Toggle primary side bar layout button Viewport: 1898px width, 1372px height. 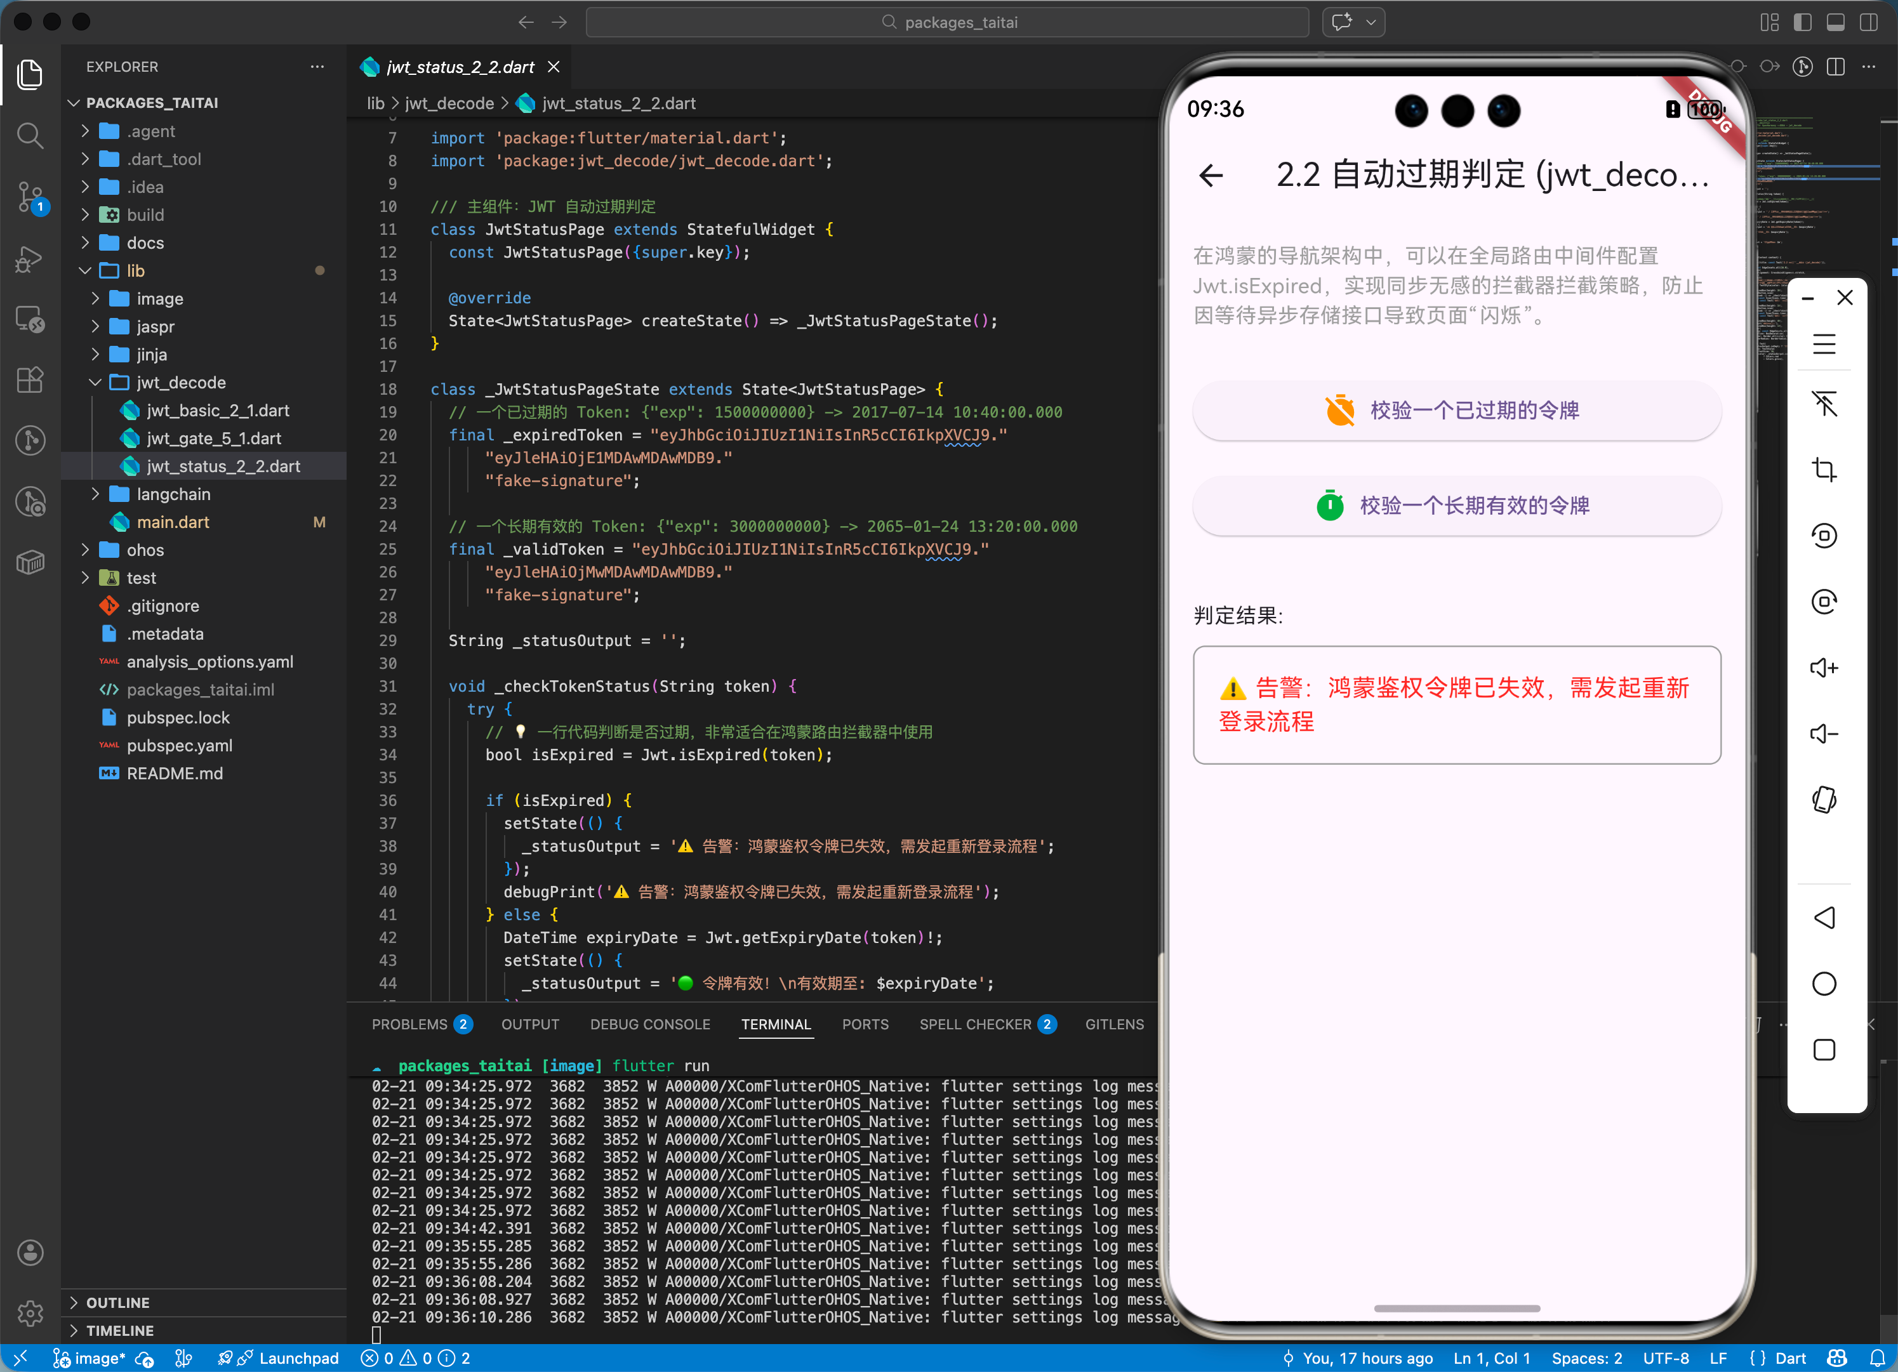[1803, 23]
